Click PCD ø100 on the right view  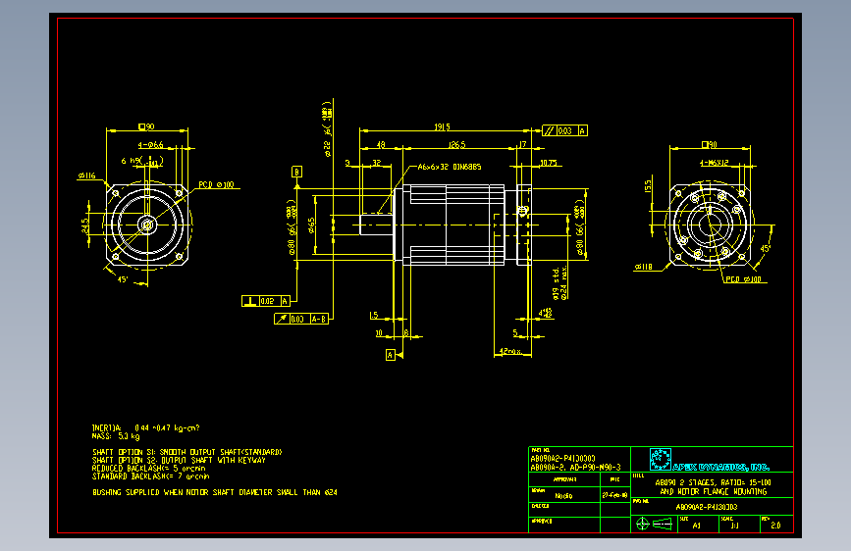click(x=744, y=279)
